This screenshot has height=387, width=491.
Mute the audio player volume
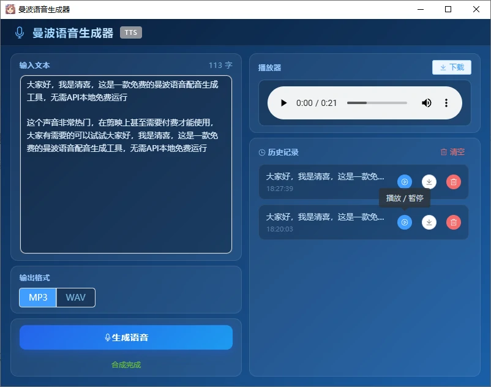[x=427, y=103]
